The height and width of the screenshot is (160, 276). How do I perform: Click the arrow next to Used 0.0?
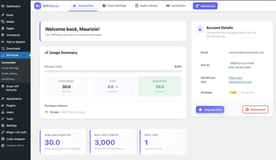tap(116, 87)
